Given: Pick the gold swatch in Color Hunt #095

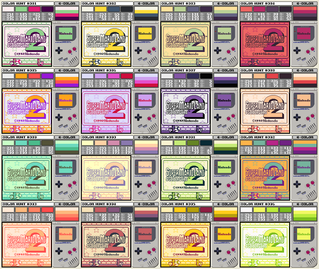Looking at the screenshot, I should pos(180,210).
